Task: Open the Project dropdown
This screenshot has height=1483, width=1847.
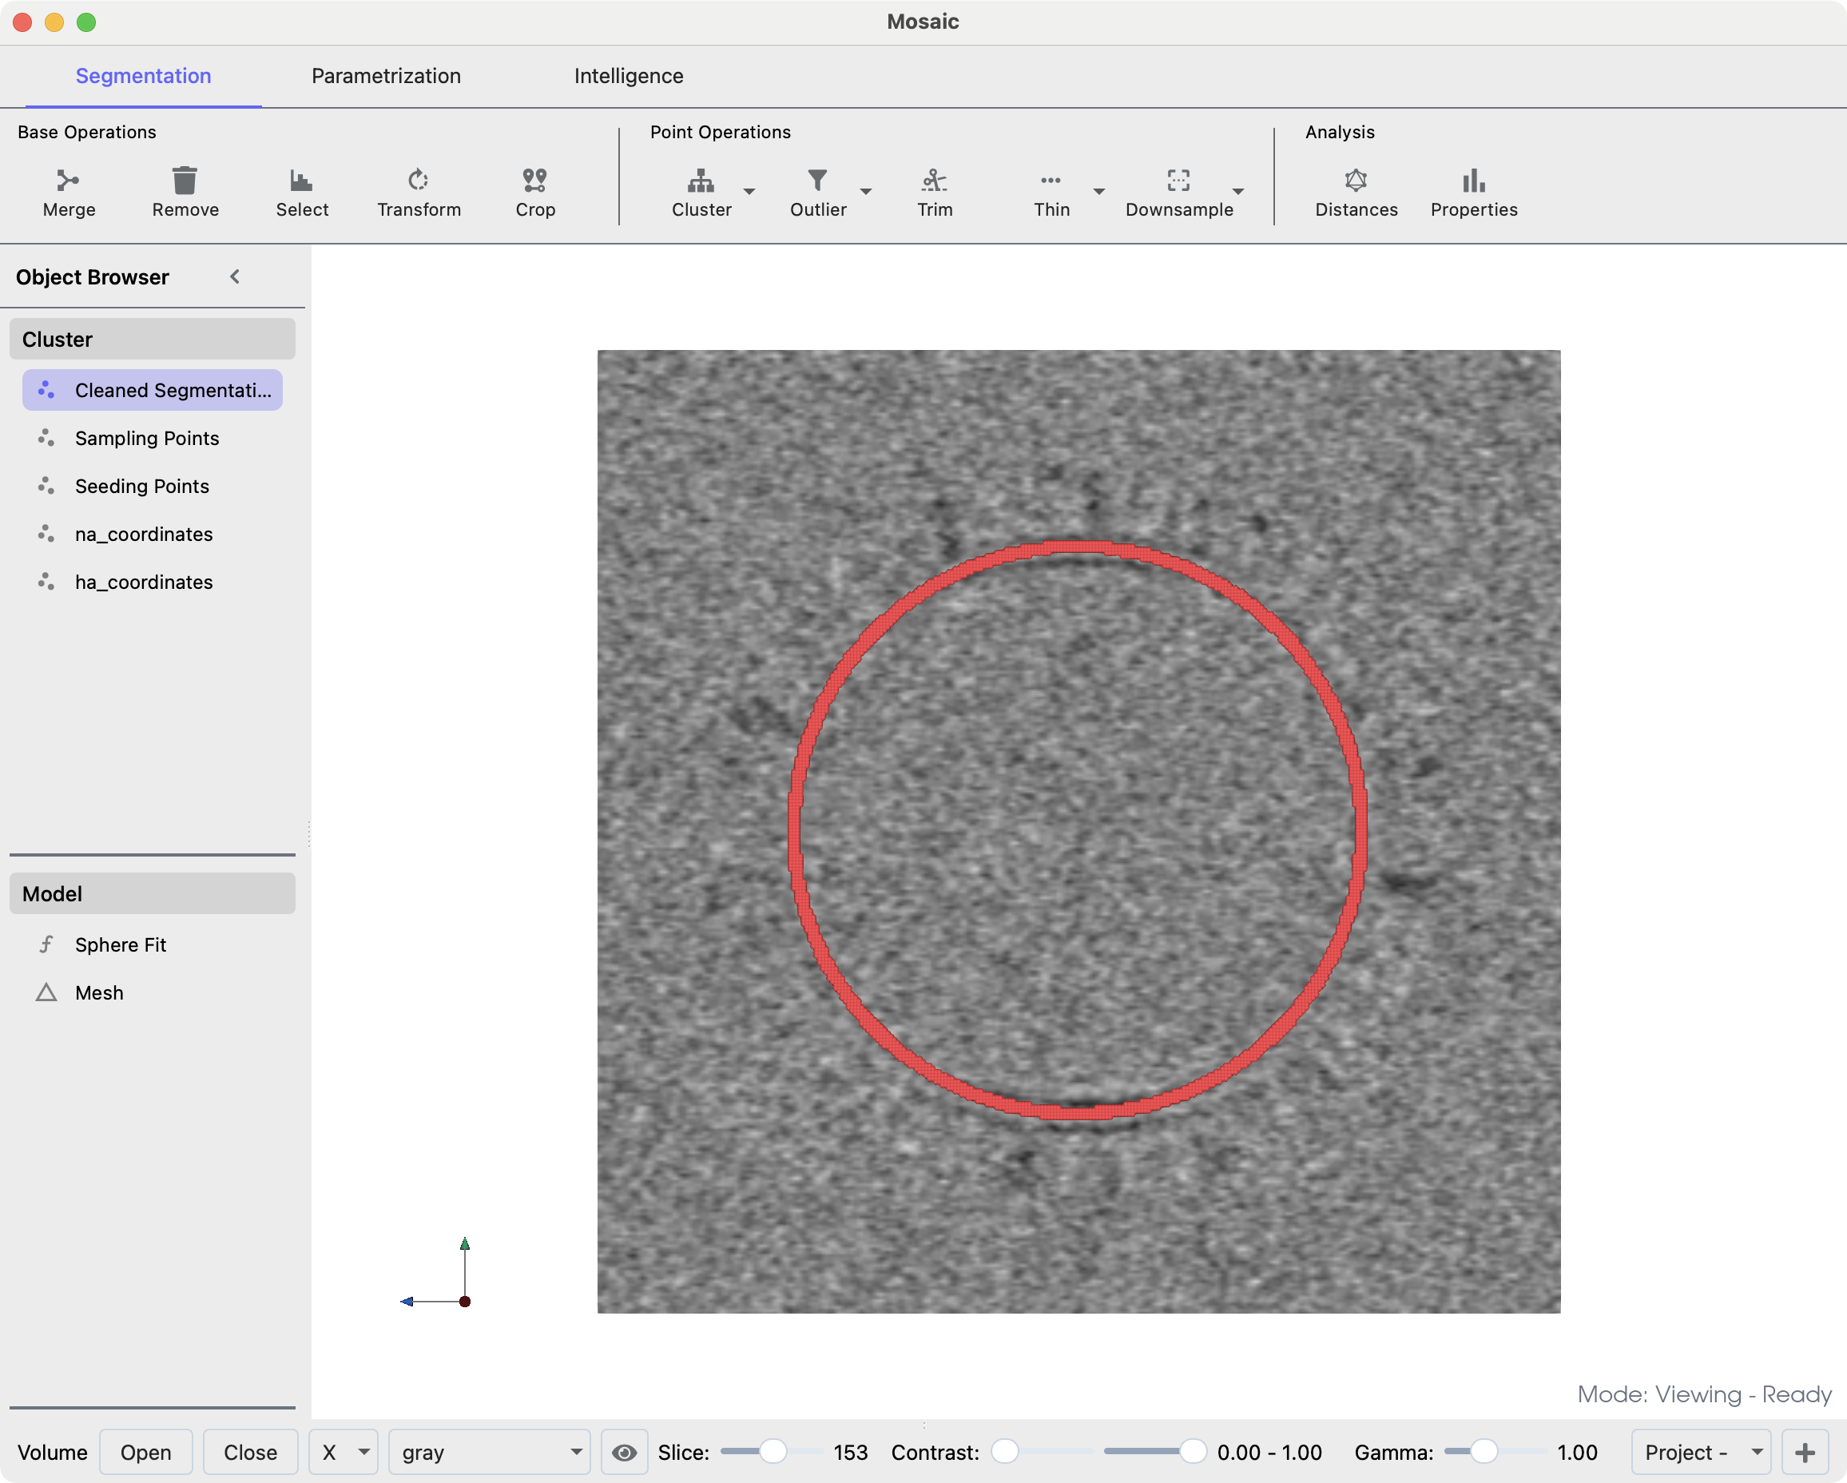Action: coord(1701,1452)
